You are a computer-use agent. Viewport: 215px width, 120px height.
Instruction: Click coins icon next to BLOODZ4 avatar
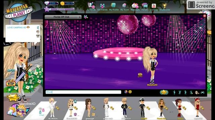[x=57, y=108]
